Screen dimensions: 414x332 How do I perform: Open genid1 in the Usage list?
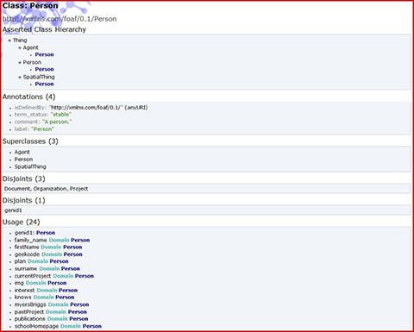coord(24,233)
